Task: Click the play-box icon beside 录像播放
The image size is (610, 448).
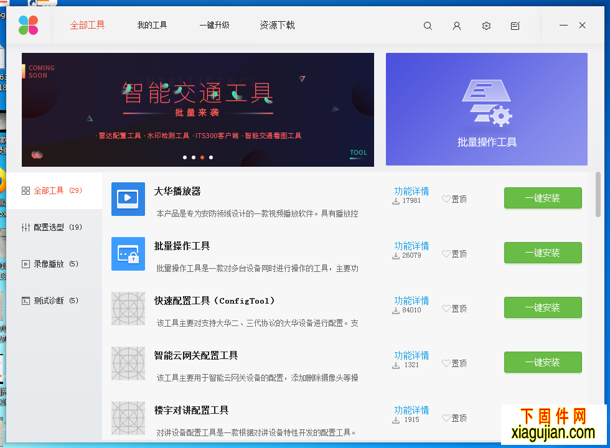Action: [x=26, y=264]
